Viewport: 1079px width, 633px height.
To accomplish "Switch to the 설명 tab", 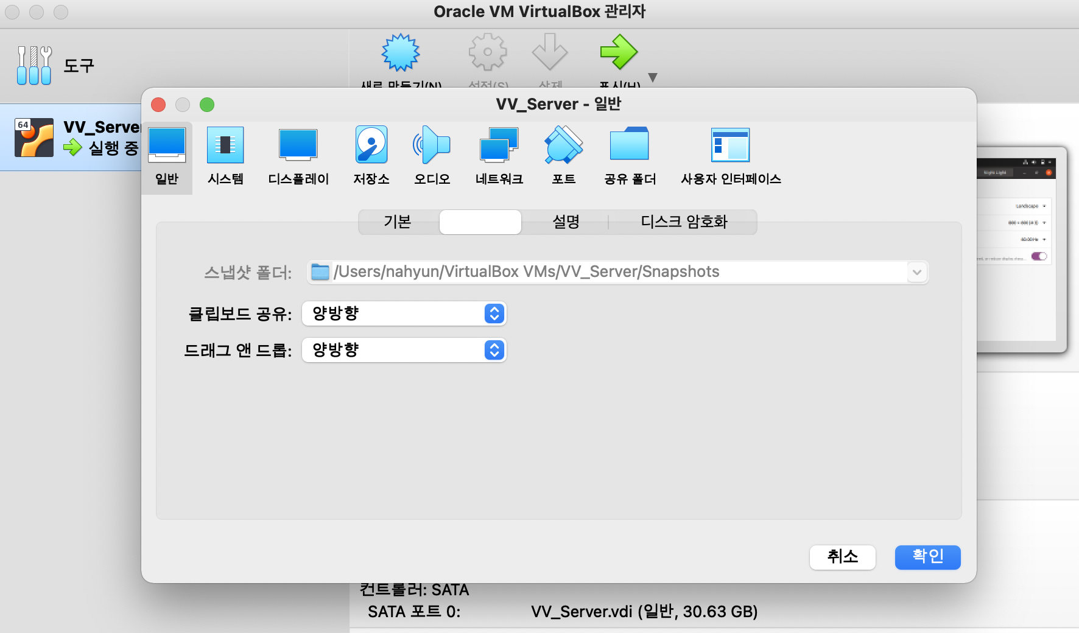I will (x=566, y=222).
